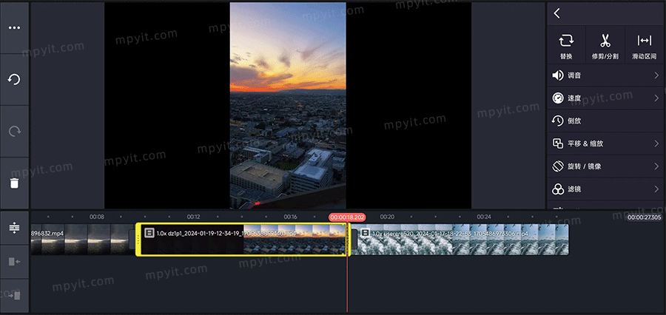This screenshot has width=666, height=315.
Task: Click the transition handle before dz1p1 clip
Action: click(132, 240)
